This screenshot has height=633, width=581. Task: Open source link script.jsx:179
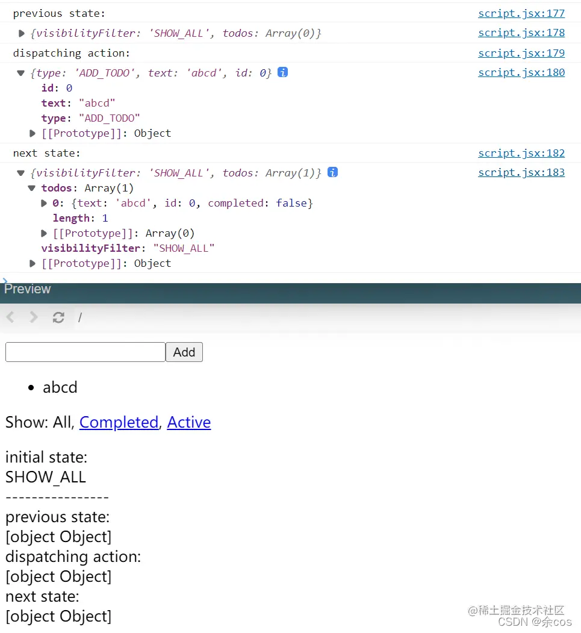(521, 53)
